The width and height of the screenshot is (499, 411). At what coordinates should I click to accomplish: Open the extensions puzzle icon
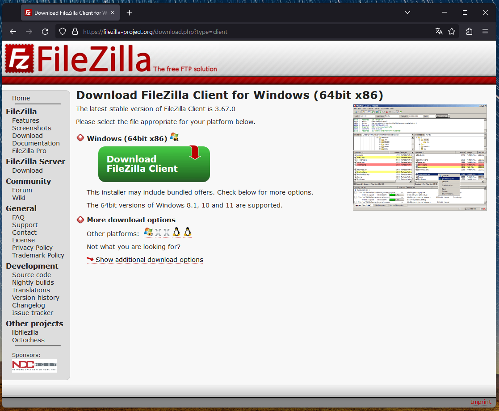(469, 31)
